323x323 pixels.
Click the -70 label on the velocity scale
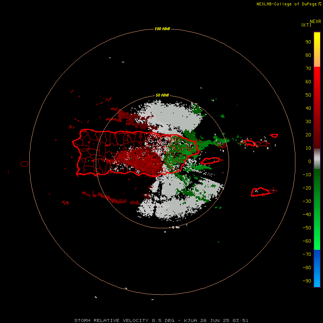(x=307, y=254)
